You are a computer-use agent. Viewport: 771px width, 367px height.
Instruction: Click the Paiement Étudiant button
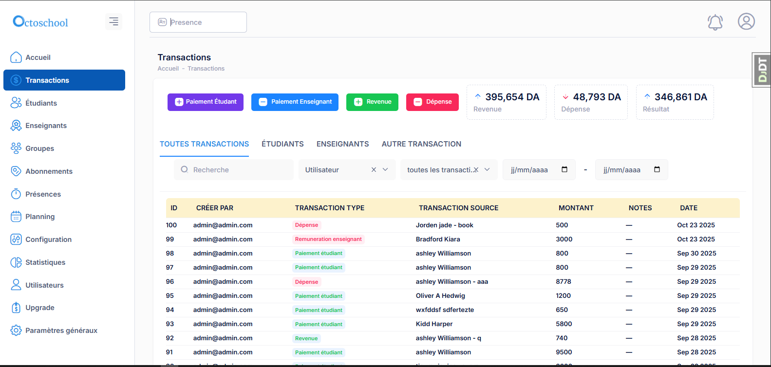tap(206, 102)
